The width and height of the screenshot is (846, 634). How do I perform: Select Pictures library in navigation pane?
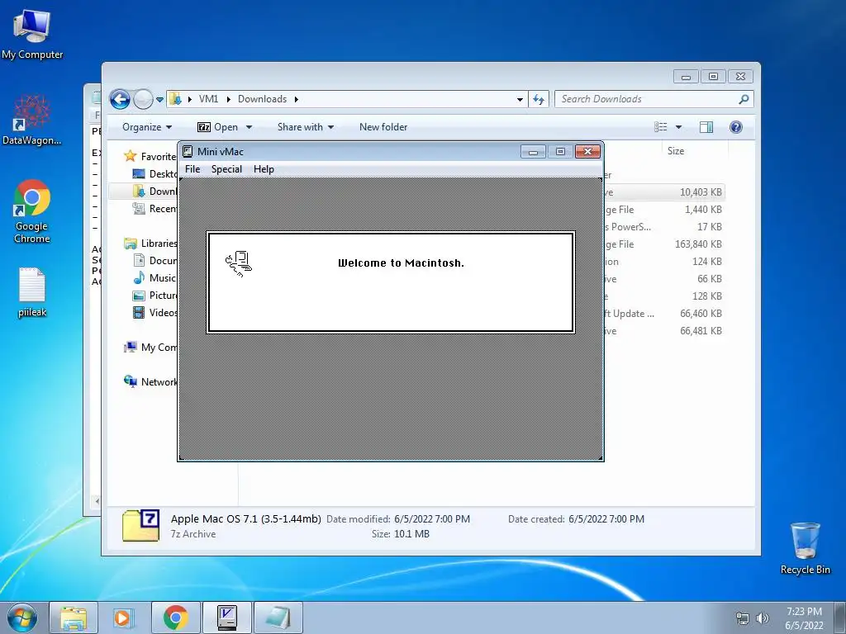point(154,296)
